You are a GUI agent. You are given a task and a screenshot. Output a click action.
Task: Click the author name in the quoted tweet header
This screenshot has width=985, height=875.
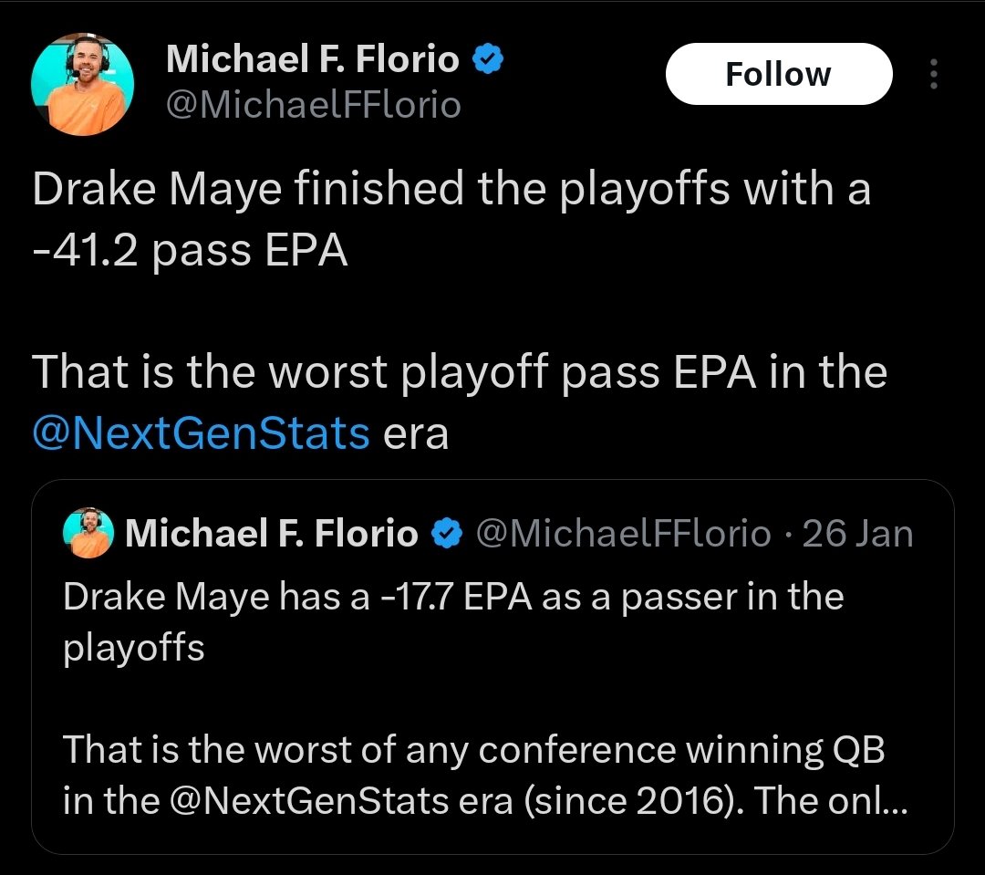(x=271, y=534)
